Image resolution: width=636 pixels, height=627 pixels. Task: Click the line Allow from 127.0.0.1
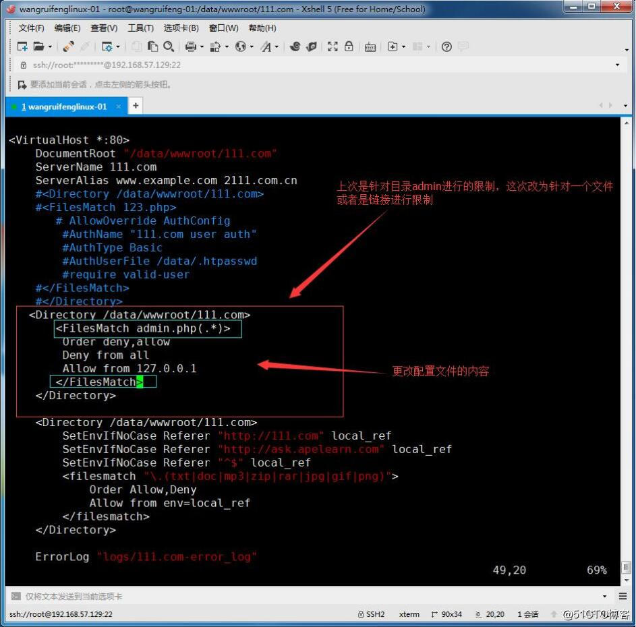tap(129, 369)
